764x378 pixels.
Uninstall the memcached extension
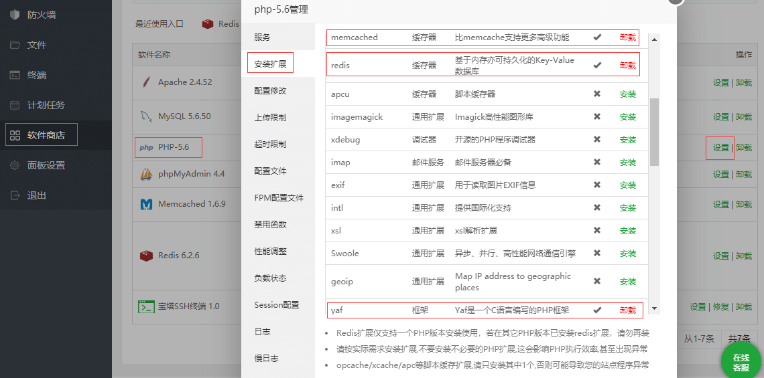[628, 37]
